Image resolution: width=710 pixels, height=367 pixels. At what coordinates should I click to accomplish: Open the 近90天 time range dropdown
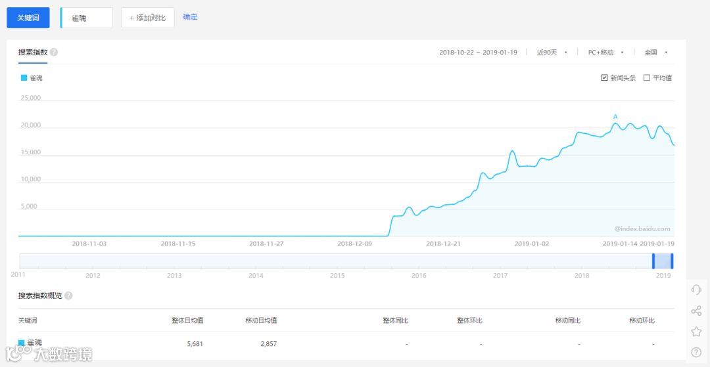tap(552, 53)
